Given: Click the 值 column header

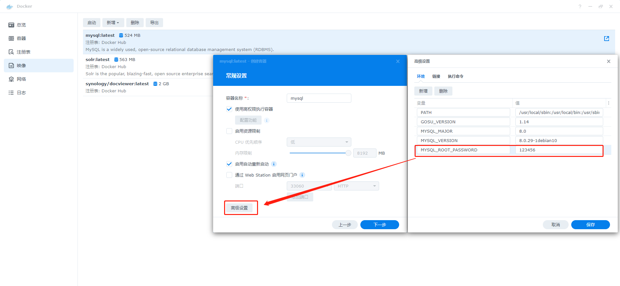Looking at the screenshot, I should click(559, 103).
